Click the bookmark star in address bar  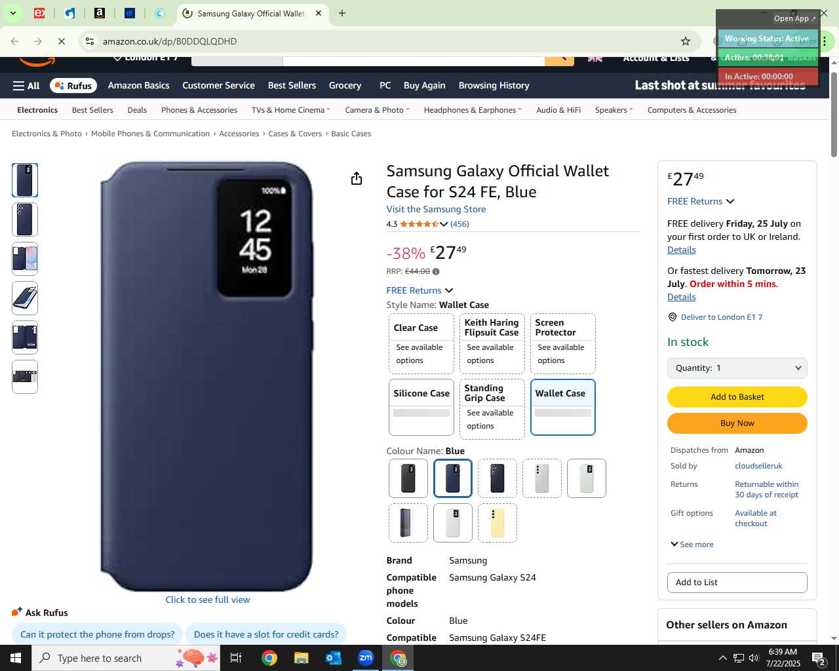(x=686, y=41)
